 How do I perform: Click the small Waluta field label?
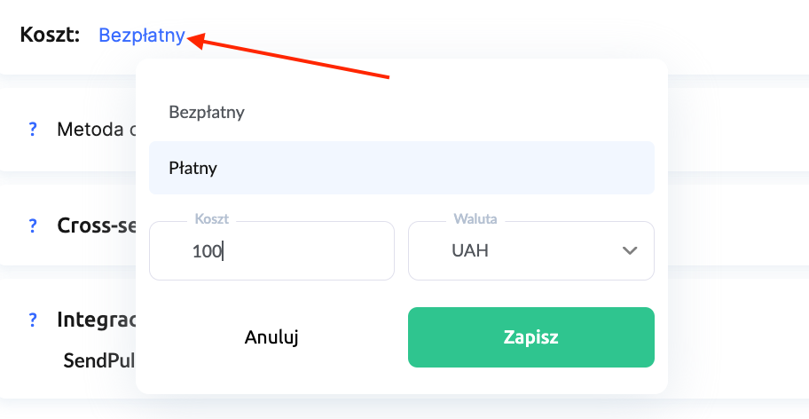[x=475, y=218]
